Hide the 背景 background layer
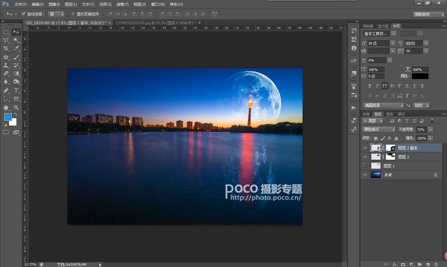Screen dimensions: 447x267 point(365,175)
